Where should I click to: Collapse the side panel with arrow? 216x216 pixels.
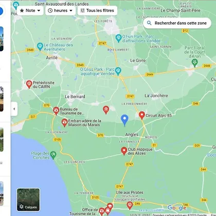point(14,109)
